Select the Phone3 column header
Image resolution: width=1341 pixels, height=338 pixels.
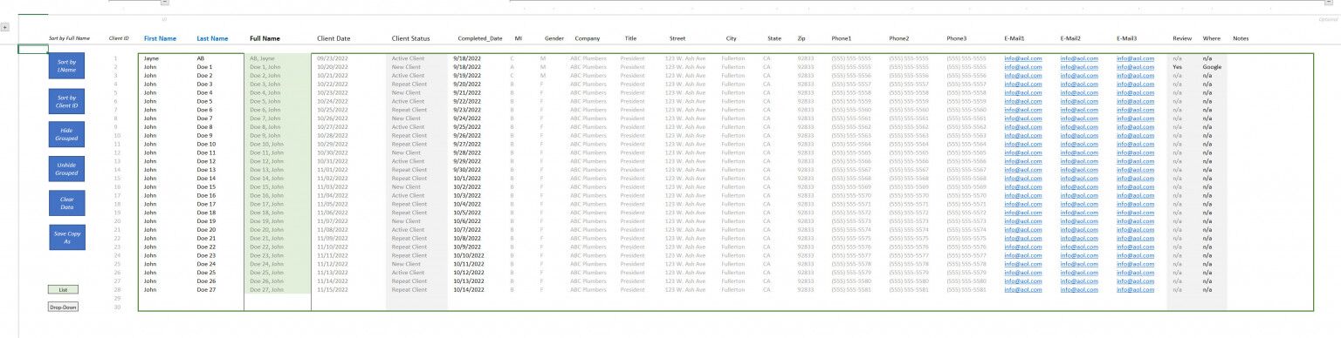point(957,38)
